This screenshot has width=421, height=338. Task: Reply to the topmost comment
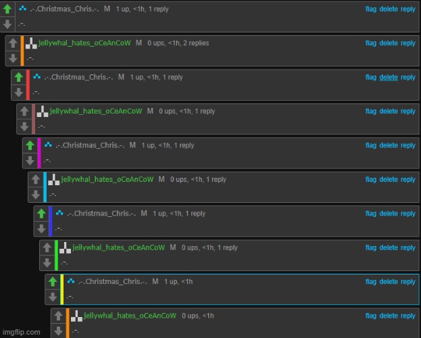pos(408,9)
